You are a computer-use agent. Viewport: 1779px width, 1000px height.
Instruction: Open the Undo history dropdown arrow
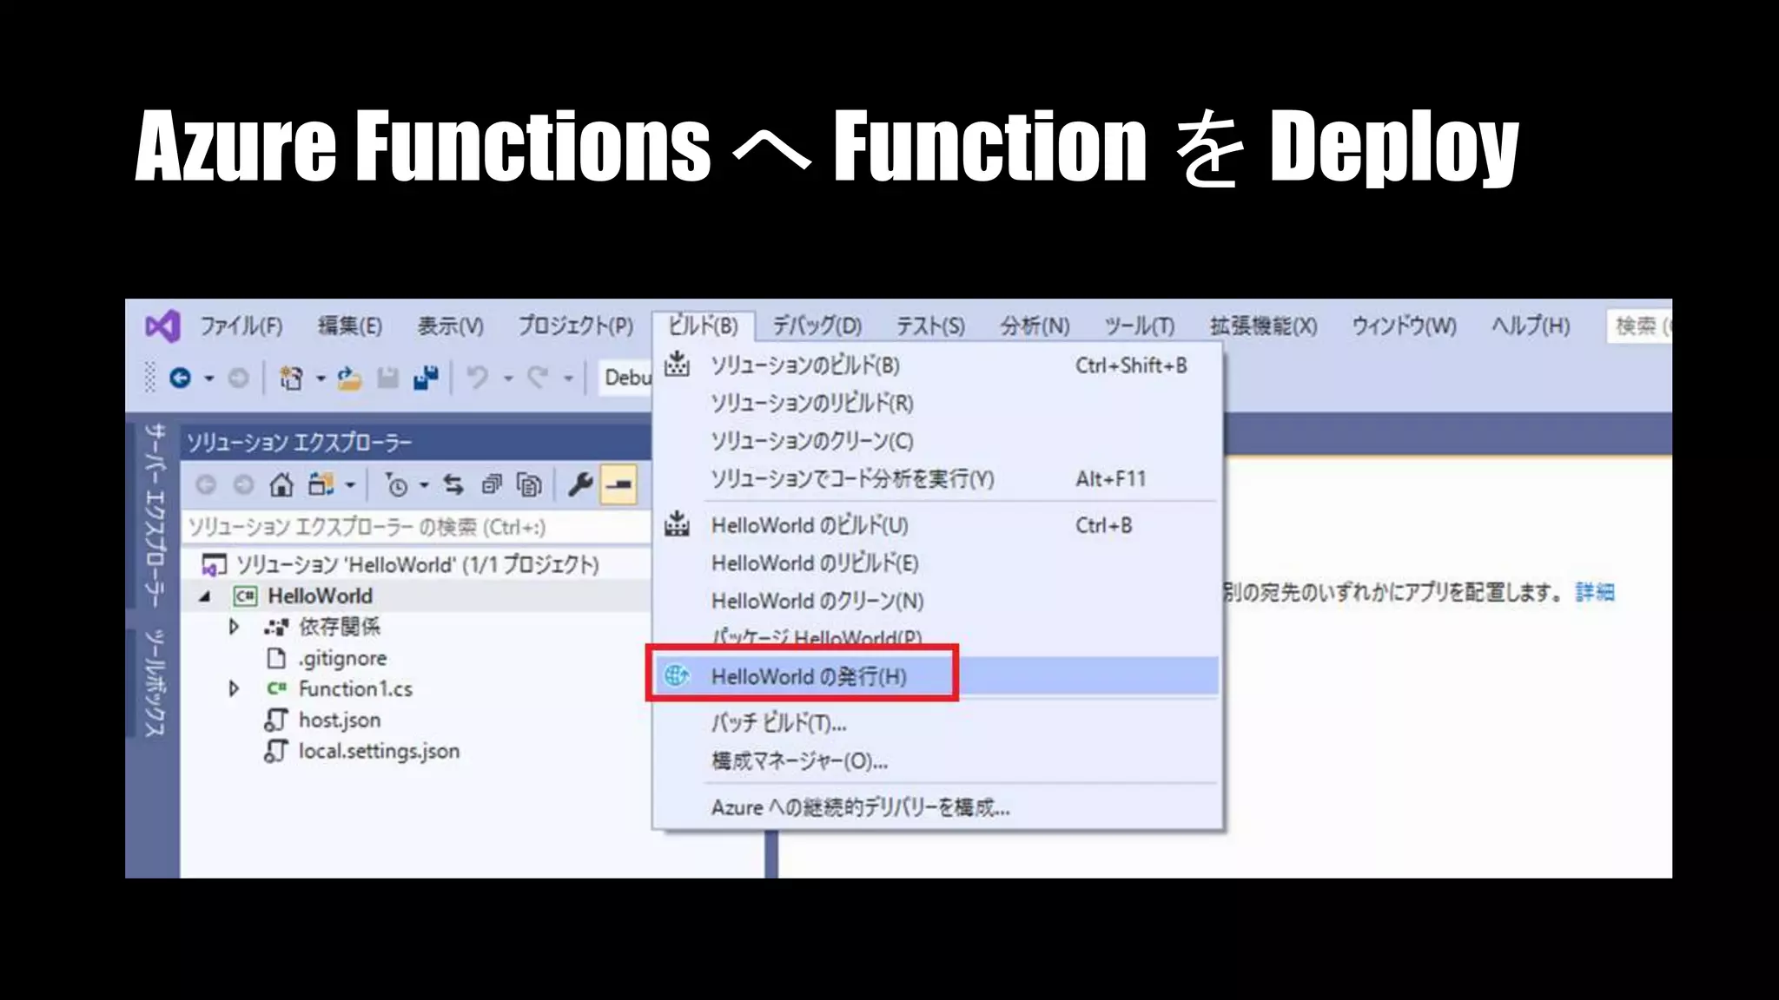click(x=508, y=378)
